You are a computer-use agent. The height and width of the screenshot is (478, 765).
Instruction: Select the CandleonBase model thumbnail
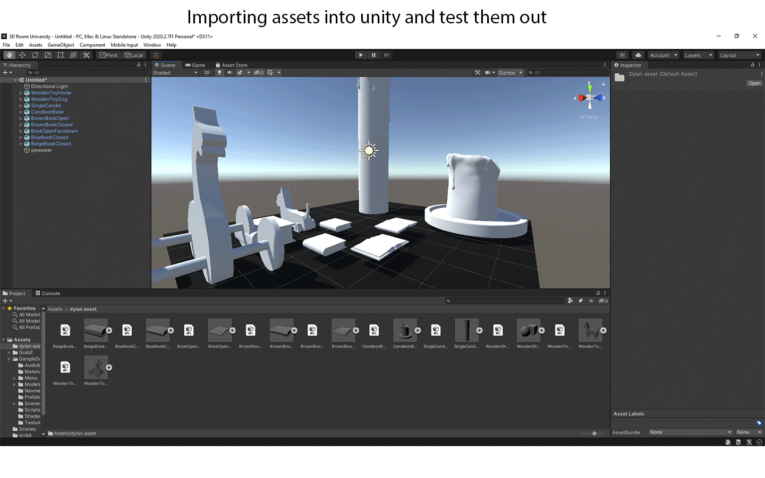[405, 330]
